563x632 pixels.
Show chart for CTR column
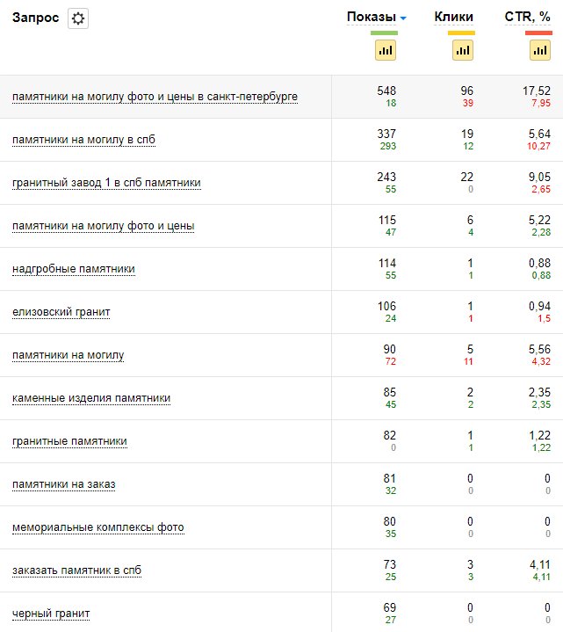pos(539,51)
